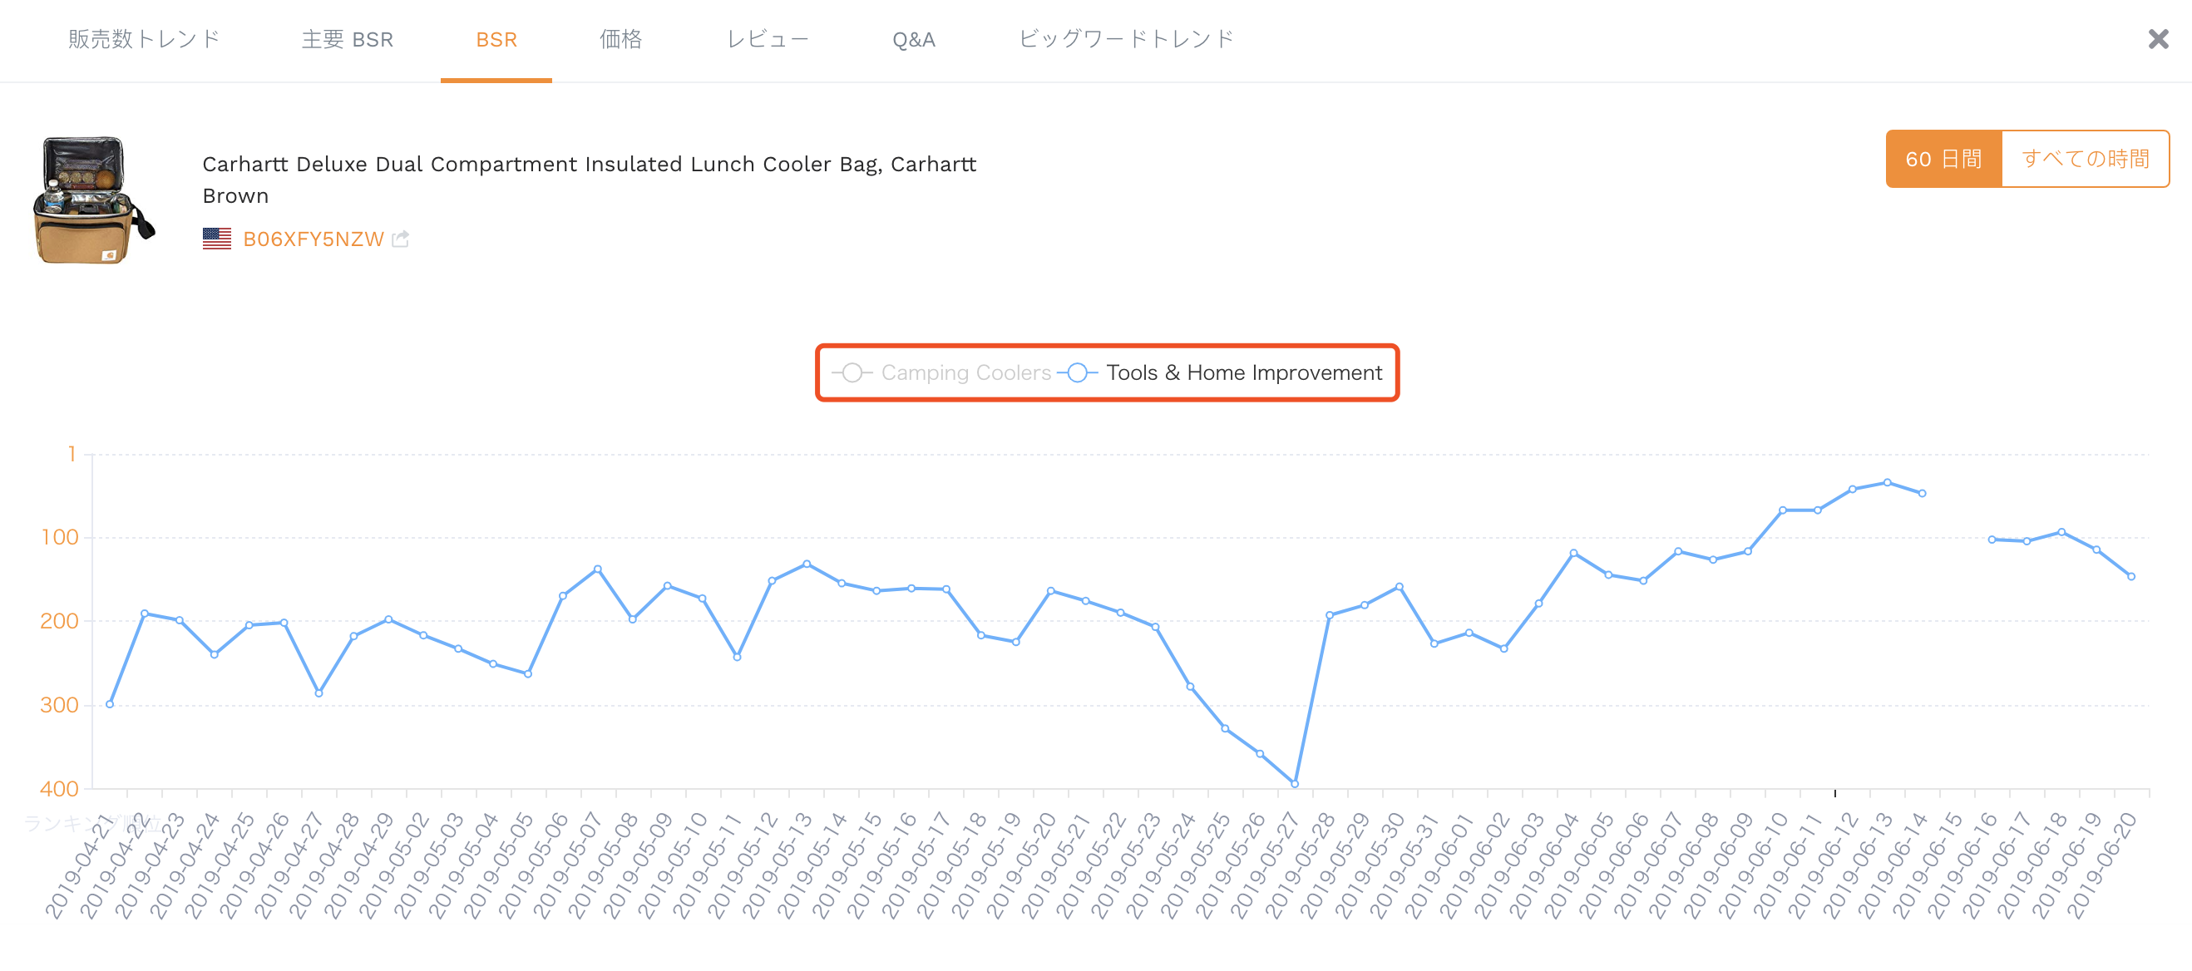This screenshot has width=2192, height=971.
Task: Switch to the 販売数トレンド tab
Action: click(144, 39)
